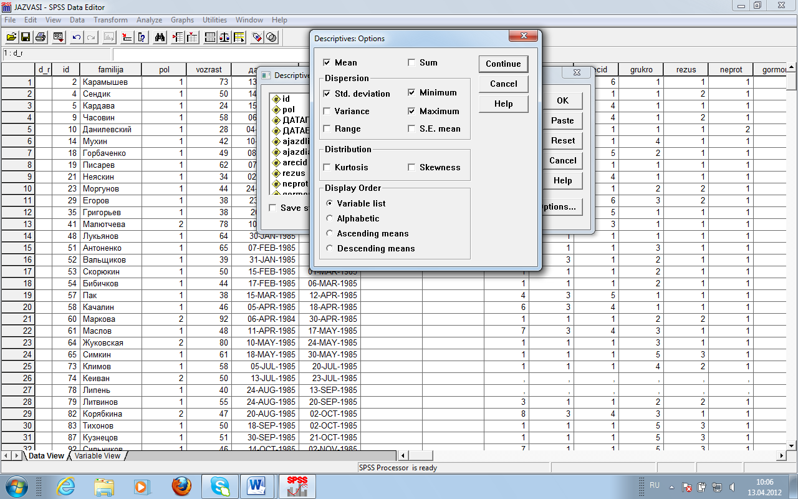Screen dimensions: 798x499
Task: Click the horizontal scroll right arrow
Action: [x=781, y=456]
